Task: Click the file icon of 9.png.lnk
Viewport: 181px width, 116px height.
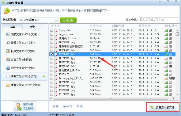Action: tap(56, 30)
